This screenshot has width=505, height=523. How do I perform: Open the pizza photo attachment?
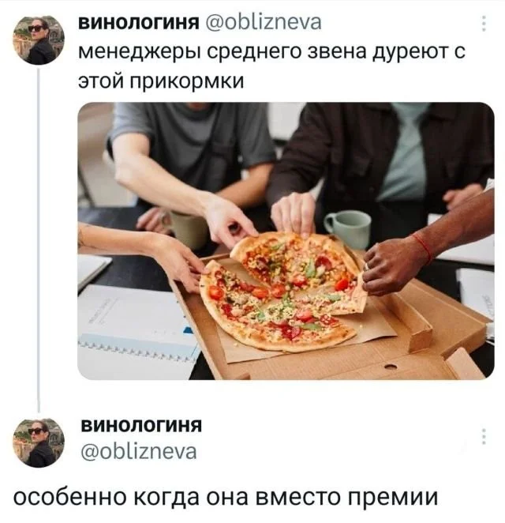tap(286, 241)
